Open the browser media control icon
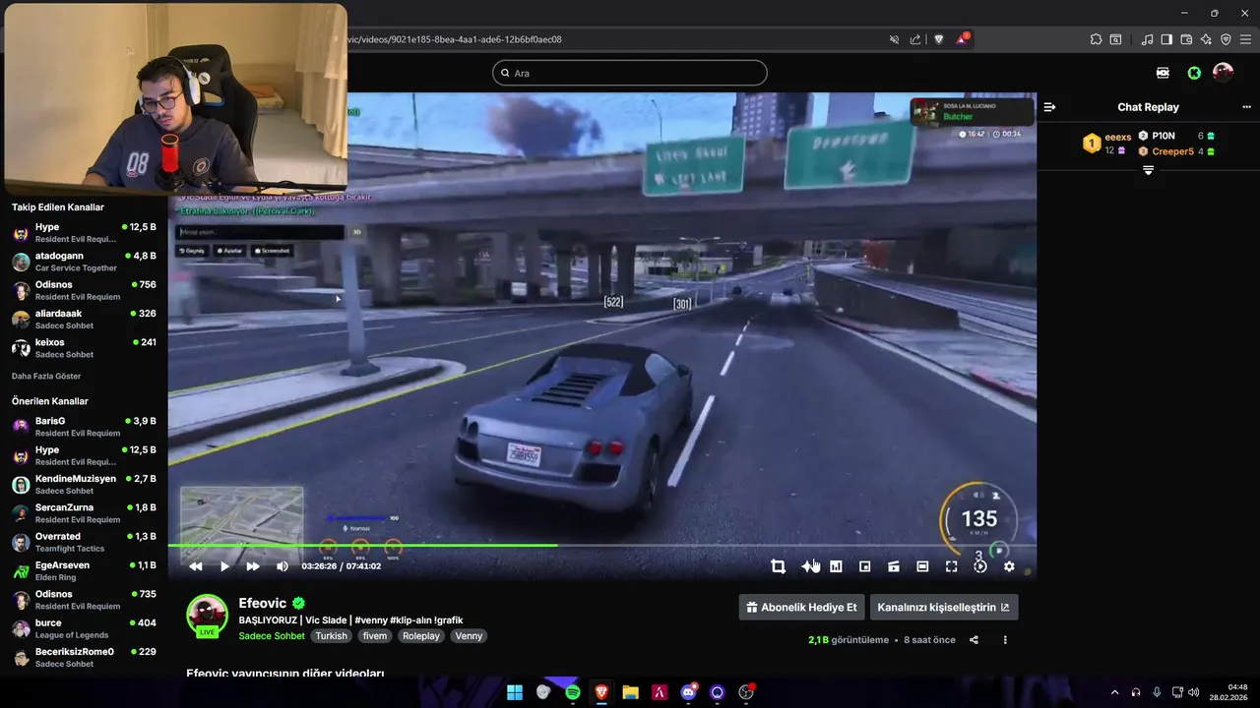Image resolution: width=1260 pixels, height=708 pixels. (x=1147, y=39)
